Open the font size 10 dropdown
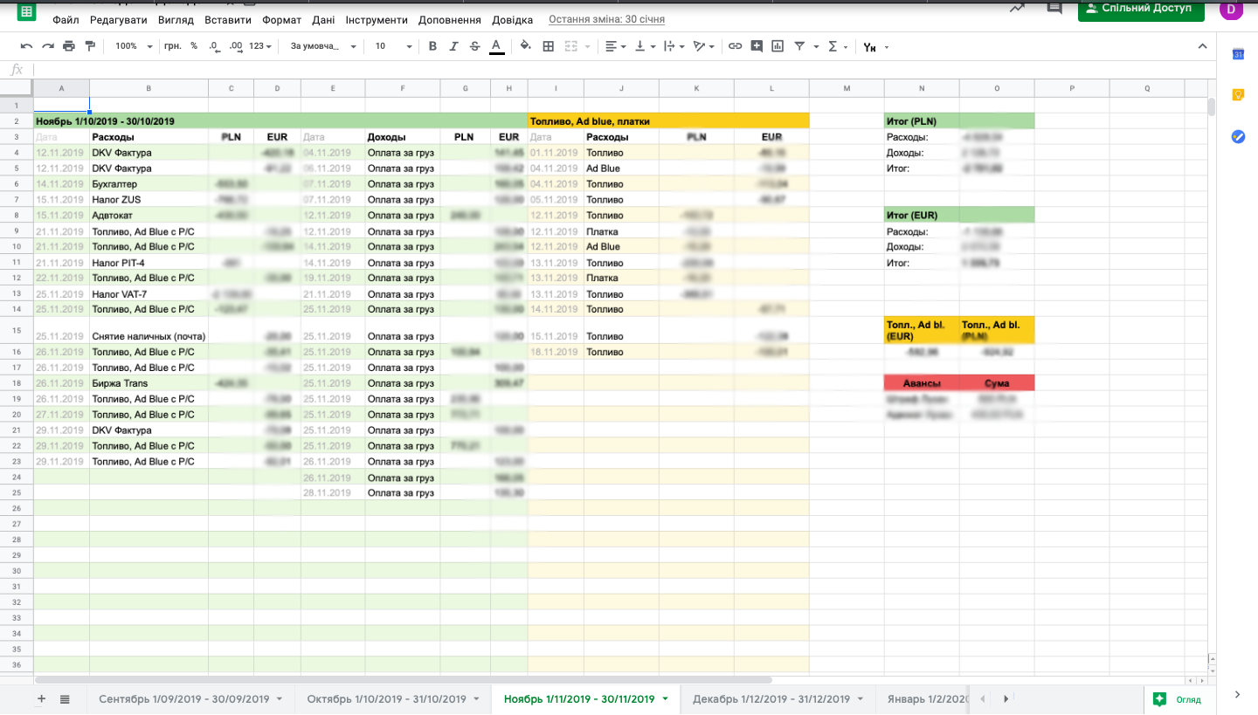 click(393, 46)
